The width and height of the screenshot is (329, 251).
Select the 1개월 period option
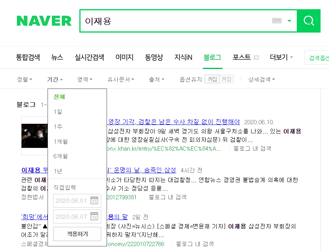[61, 141]
